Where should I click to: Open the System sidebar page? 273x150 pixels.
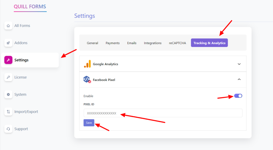pyautogui.click(x=20, y=95)
